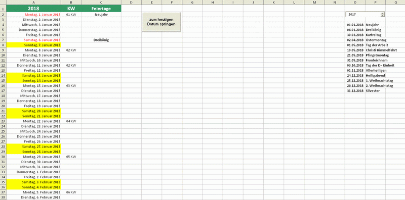This screenshot has width=405, height=200.
Task: Click the 'Christi Himmelfahrt' entry
Action: point(381,50)
